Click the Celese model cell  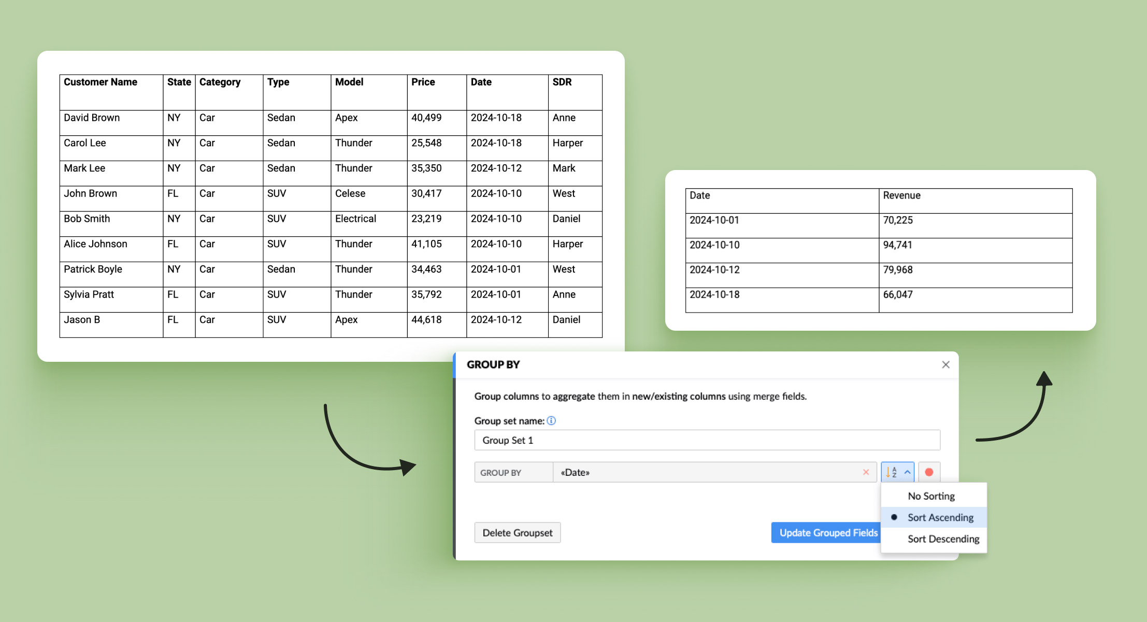[369, 199]
